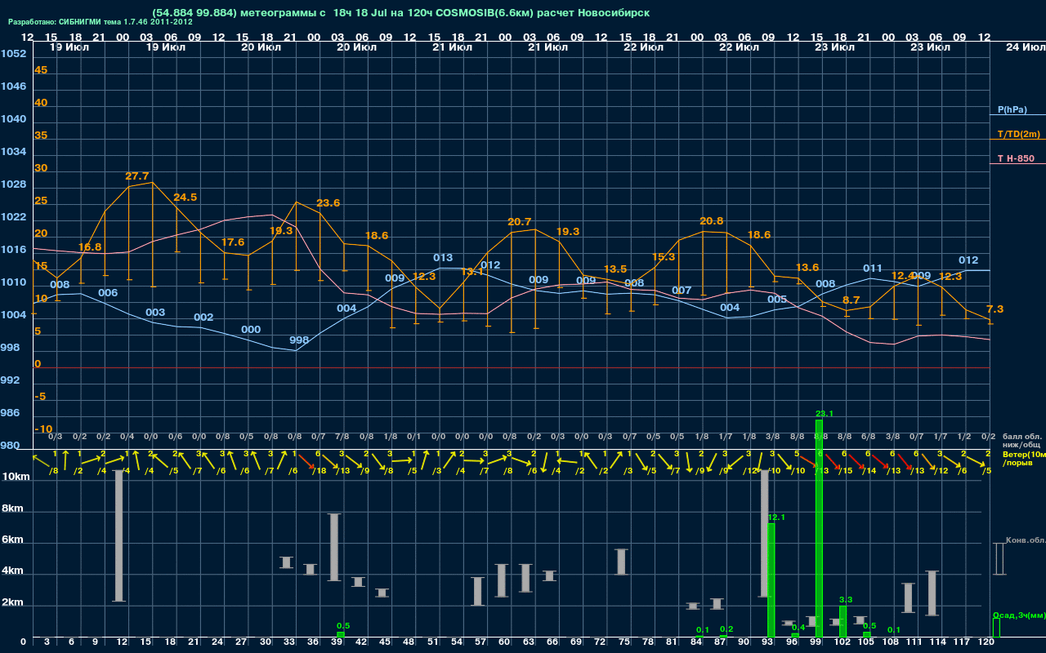Screen dimensions: 1046x653
Task: Click the P(hPa) legend label
Action: pyautogui.click(x=1012, y=109)
